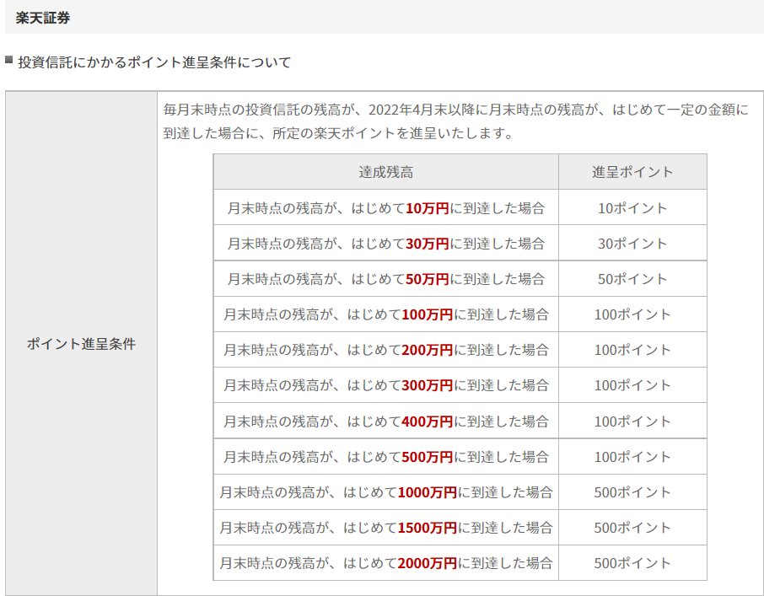Image resolution: width=764 pixels, height=596 pixels.
Task: Select the 30ポイント value cell
Action: pos(632,243)
